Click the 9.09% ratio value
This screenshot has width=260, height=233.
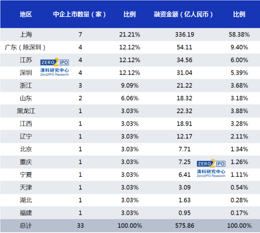pos(130,86)
